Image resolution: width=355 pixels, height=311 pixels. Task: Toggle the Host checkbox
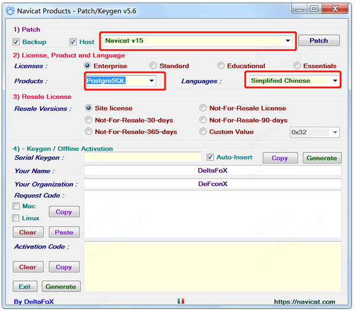[73, 42]
